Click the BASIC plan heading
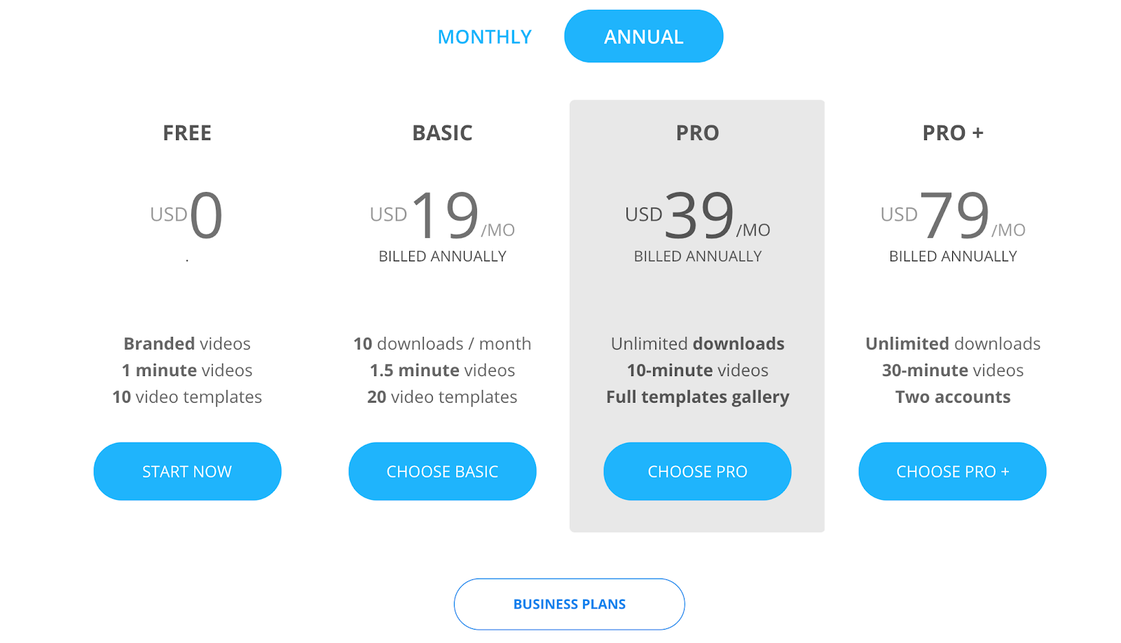 pos(442,133)
